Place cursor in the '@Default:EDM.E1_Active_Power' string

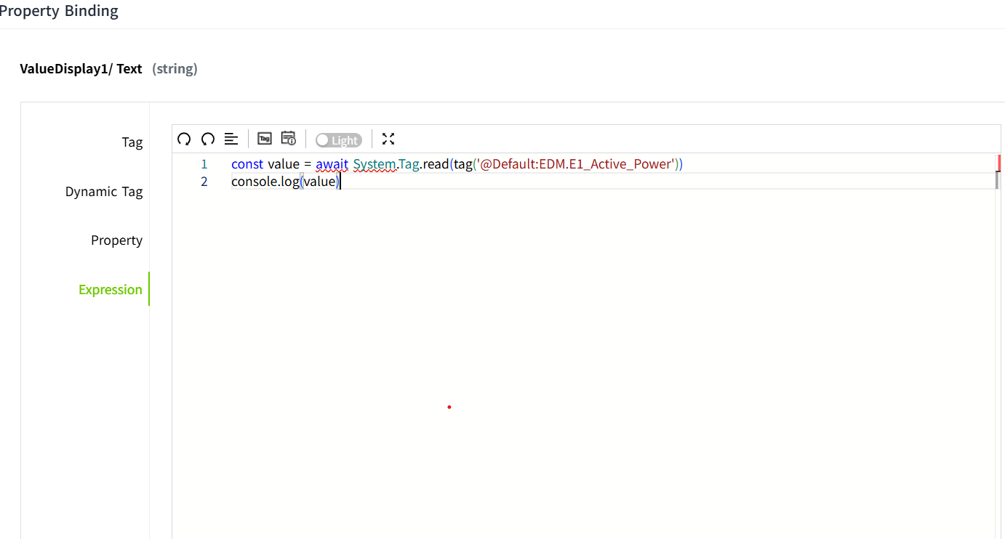point(574,164)
